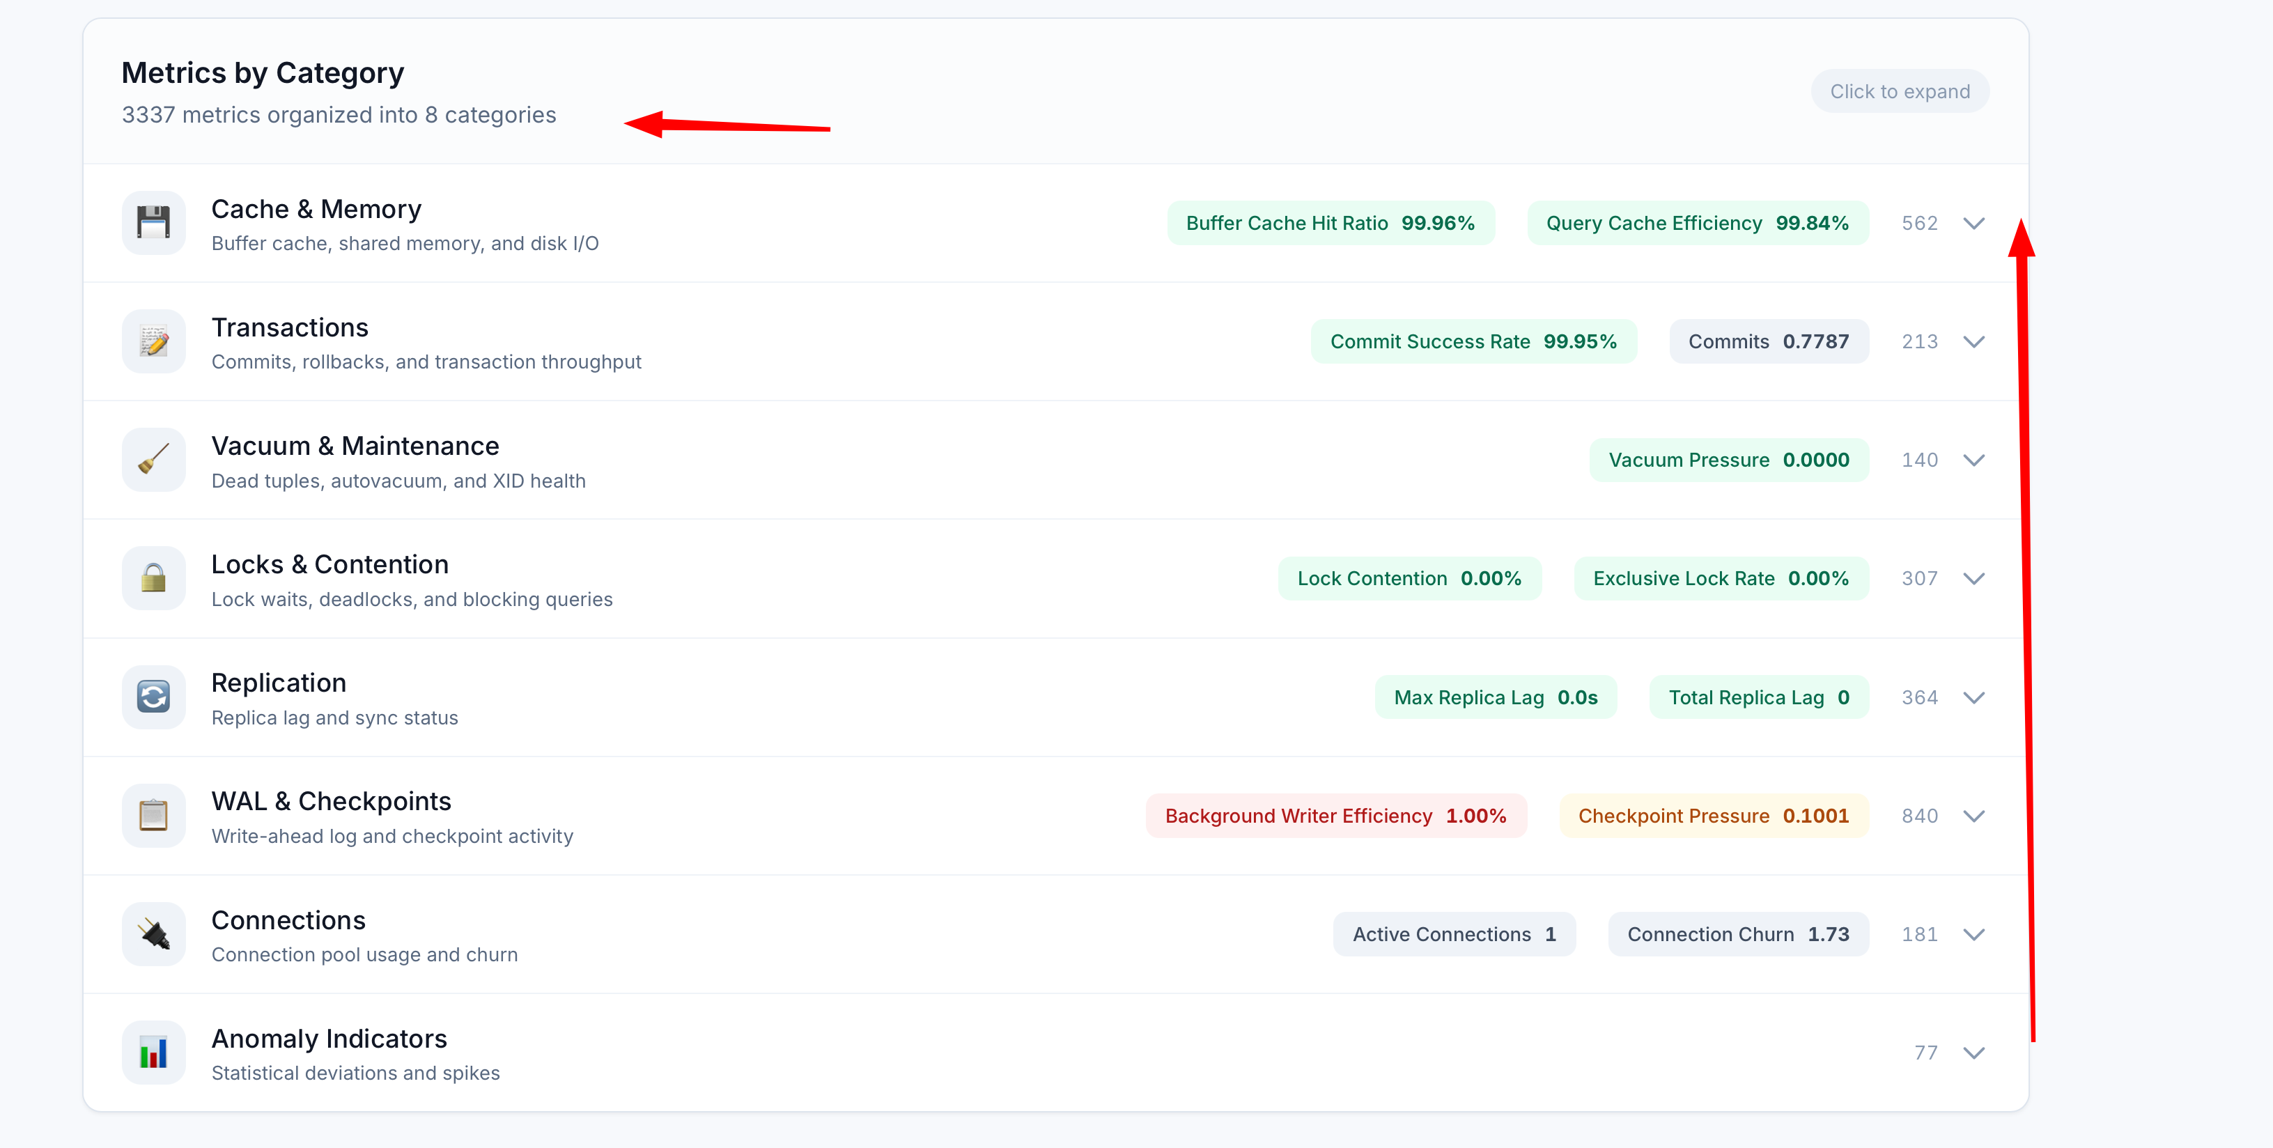Expand the WAL & Checkpoints chevron

[x=1974, y=816]
